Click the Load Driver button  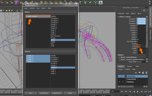point(44,93)
